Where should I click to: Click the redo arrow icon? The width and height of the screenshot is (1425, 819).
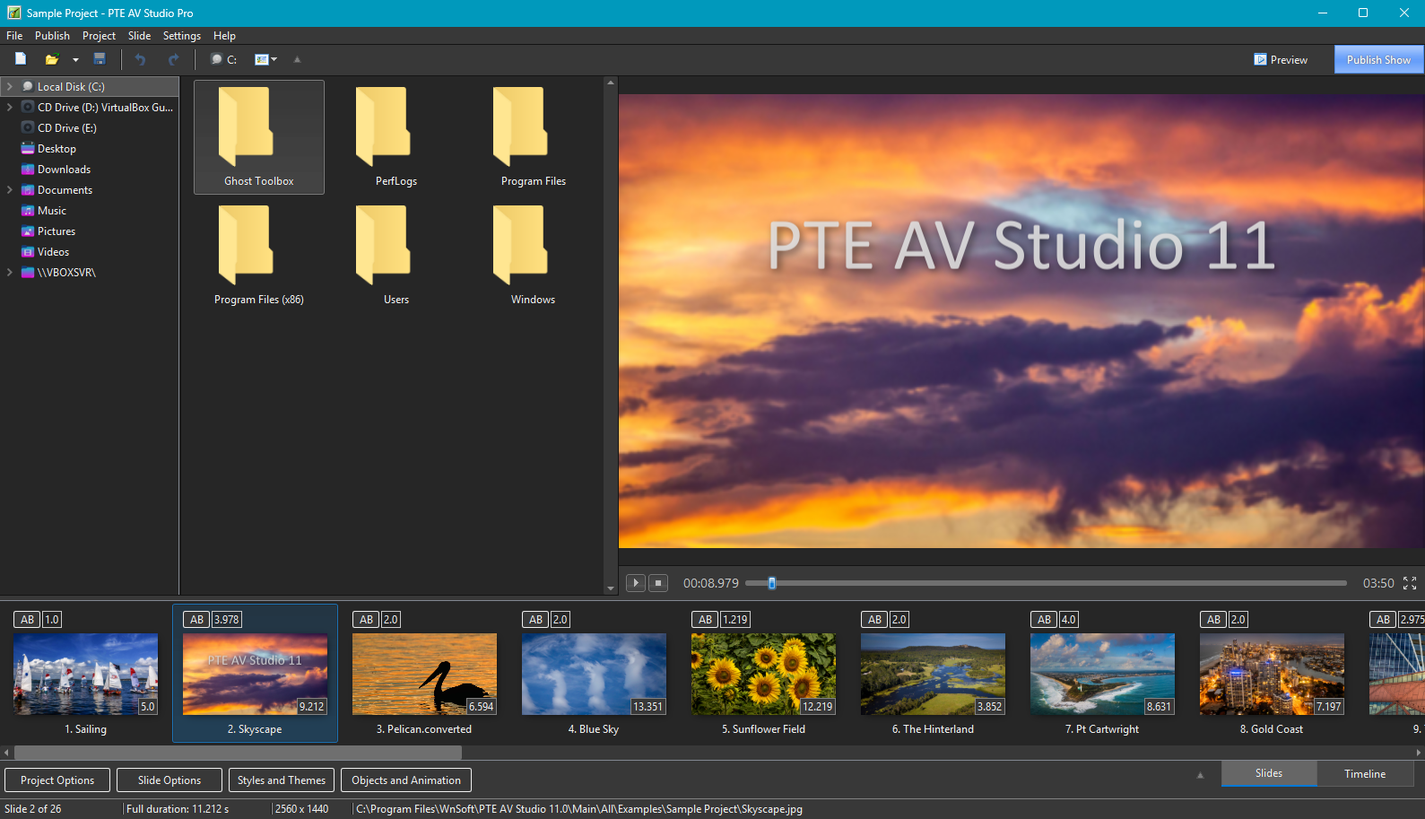173,59
